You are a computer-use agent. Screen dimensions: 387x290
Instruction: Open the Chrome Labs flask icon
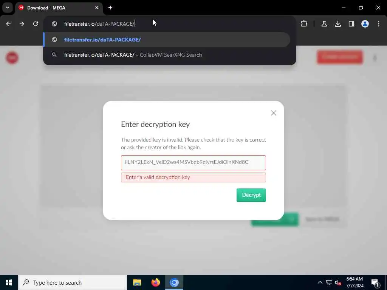point(324,24)
